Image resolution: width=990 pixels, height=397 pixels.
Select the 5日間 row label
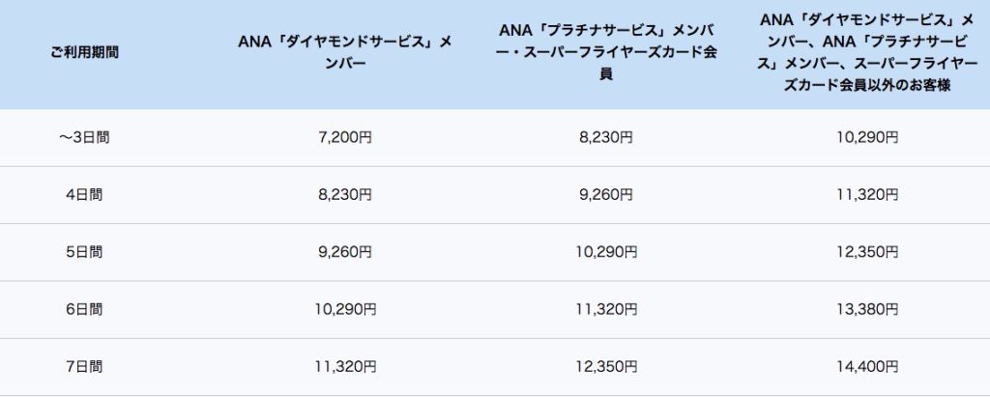point(85,252)
